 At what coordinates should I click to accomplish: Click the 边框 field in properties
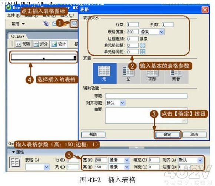pyautogui.click(x=184, y=167)
